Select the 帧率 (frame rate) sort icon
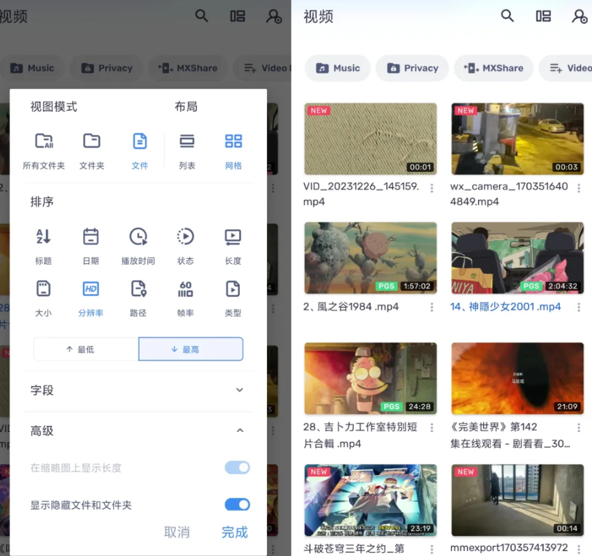This screenshot has width=592, height=556. pyautogui.click(x=185, y=290)
